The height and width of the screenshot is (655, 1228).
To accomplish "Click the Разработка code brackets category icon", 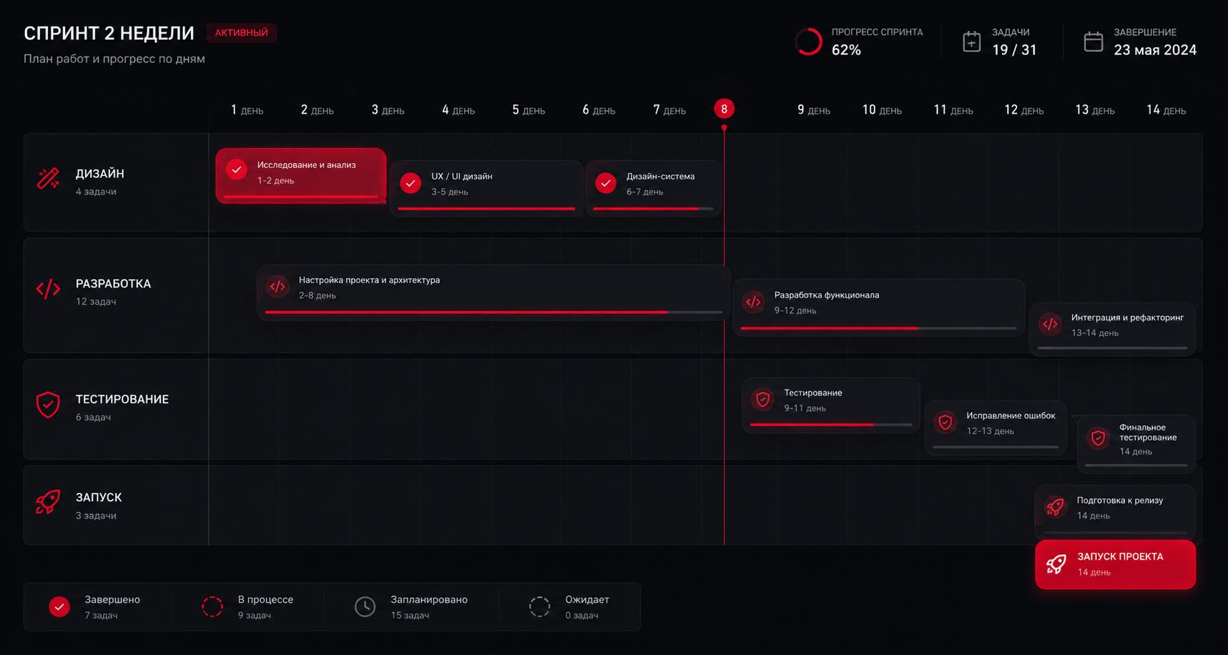I will (x=48, y=290).
